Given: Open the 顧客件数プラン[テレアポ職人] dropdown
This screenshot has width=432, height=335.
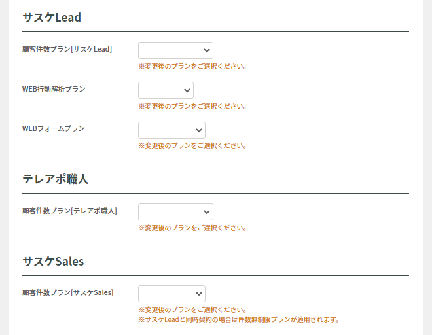Looking at the screenshot, I should coord(175,212).
